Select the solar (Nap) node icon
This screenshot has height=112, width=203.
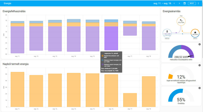[x=181, y=20]
